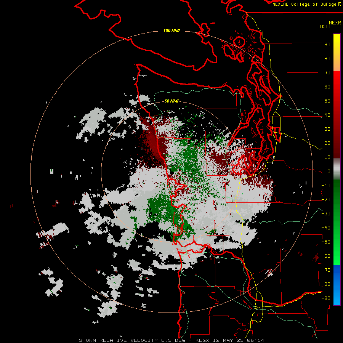Click the "50 NMI" range ring label

(x=171, y=101)
